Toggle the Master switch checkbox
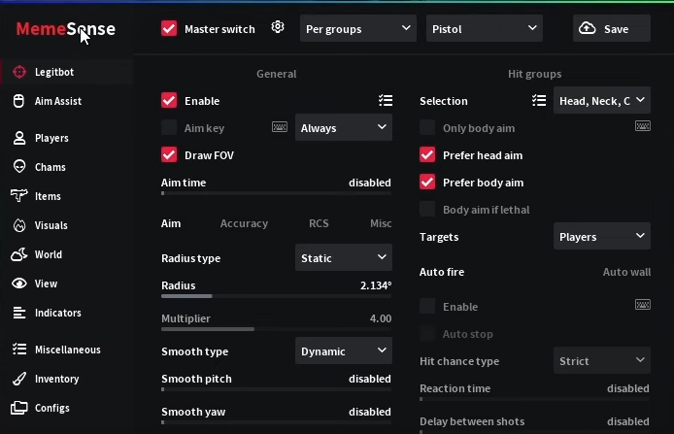 pyautogui.click(x=170, y=29)
